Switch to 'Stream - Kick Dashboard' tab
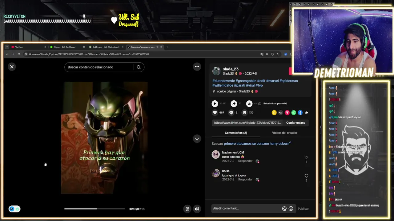Viewport: 394px width, 221px height. pos(66,47)
